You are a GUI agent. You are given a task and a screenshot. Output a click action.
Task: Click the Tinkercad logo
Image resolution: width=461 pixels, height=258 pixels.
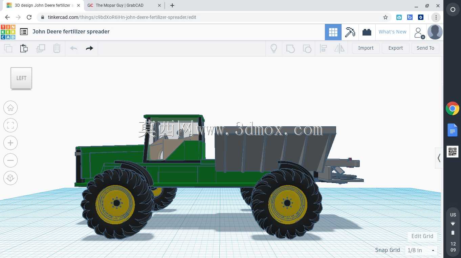point(8,32)
